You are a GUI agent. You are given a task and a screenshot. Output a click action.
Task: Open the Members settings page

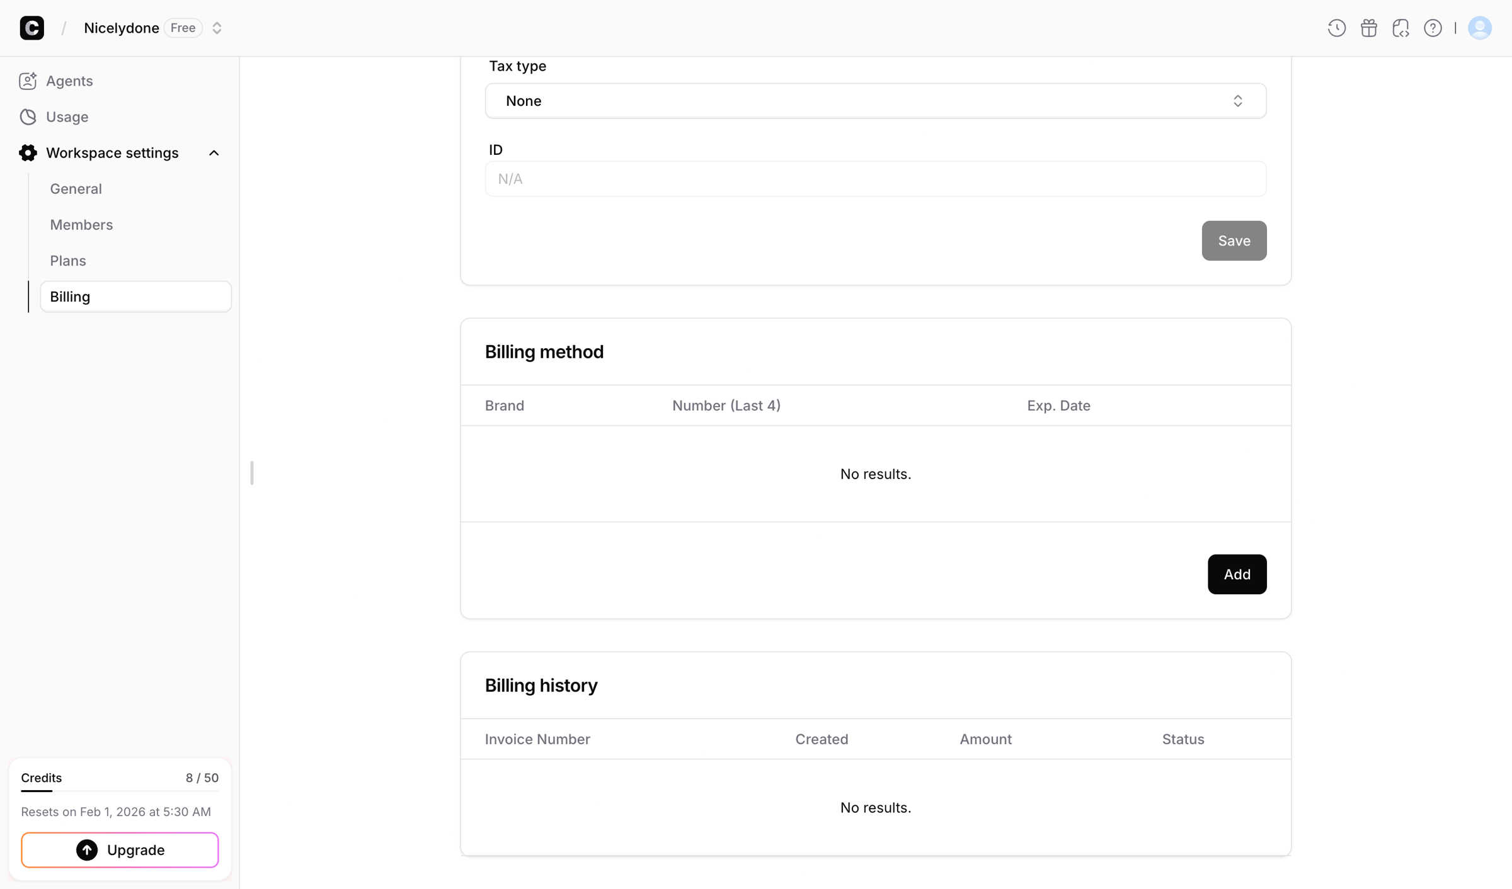pos(81,225)
